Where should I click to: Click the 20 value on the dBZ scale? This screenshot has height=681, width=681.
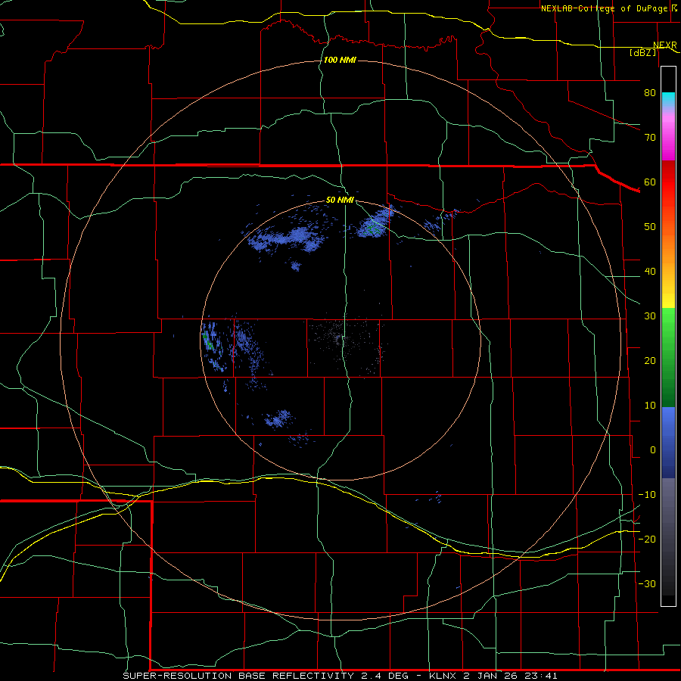tap(650, 361)
